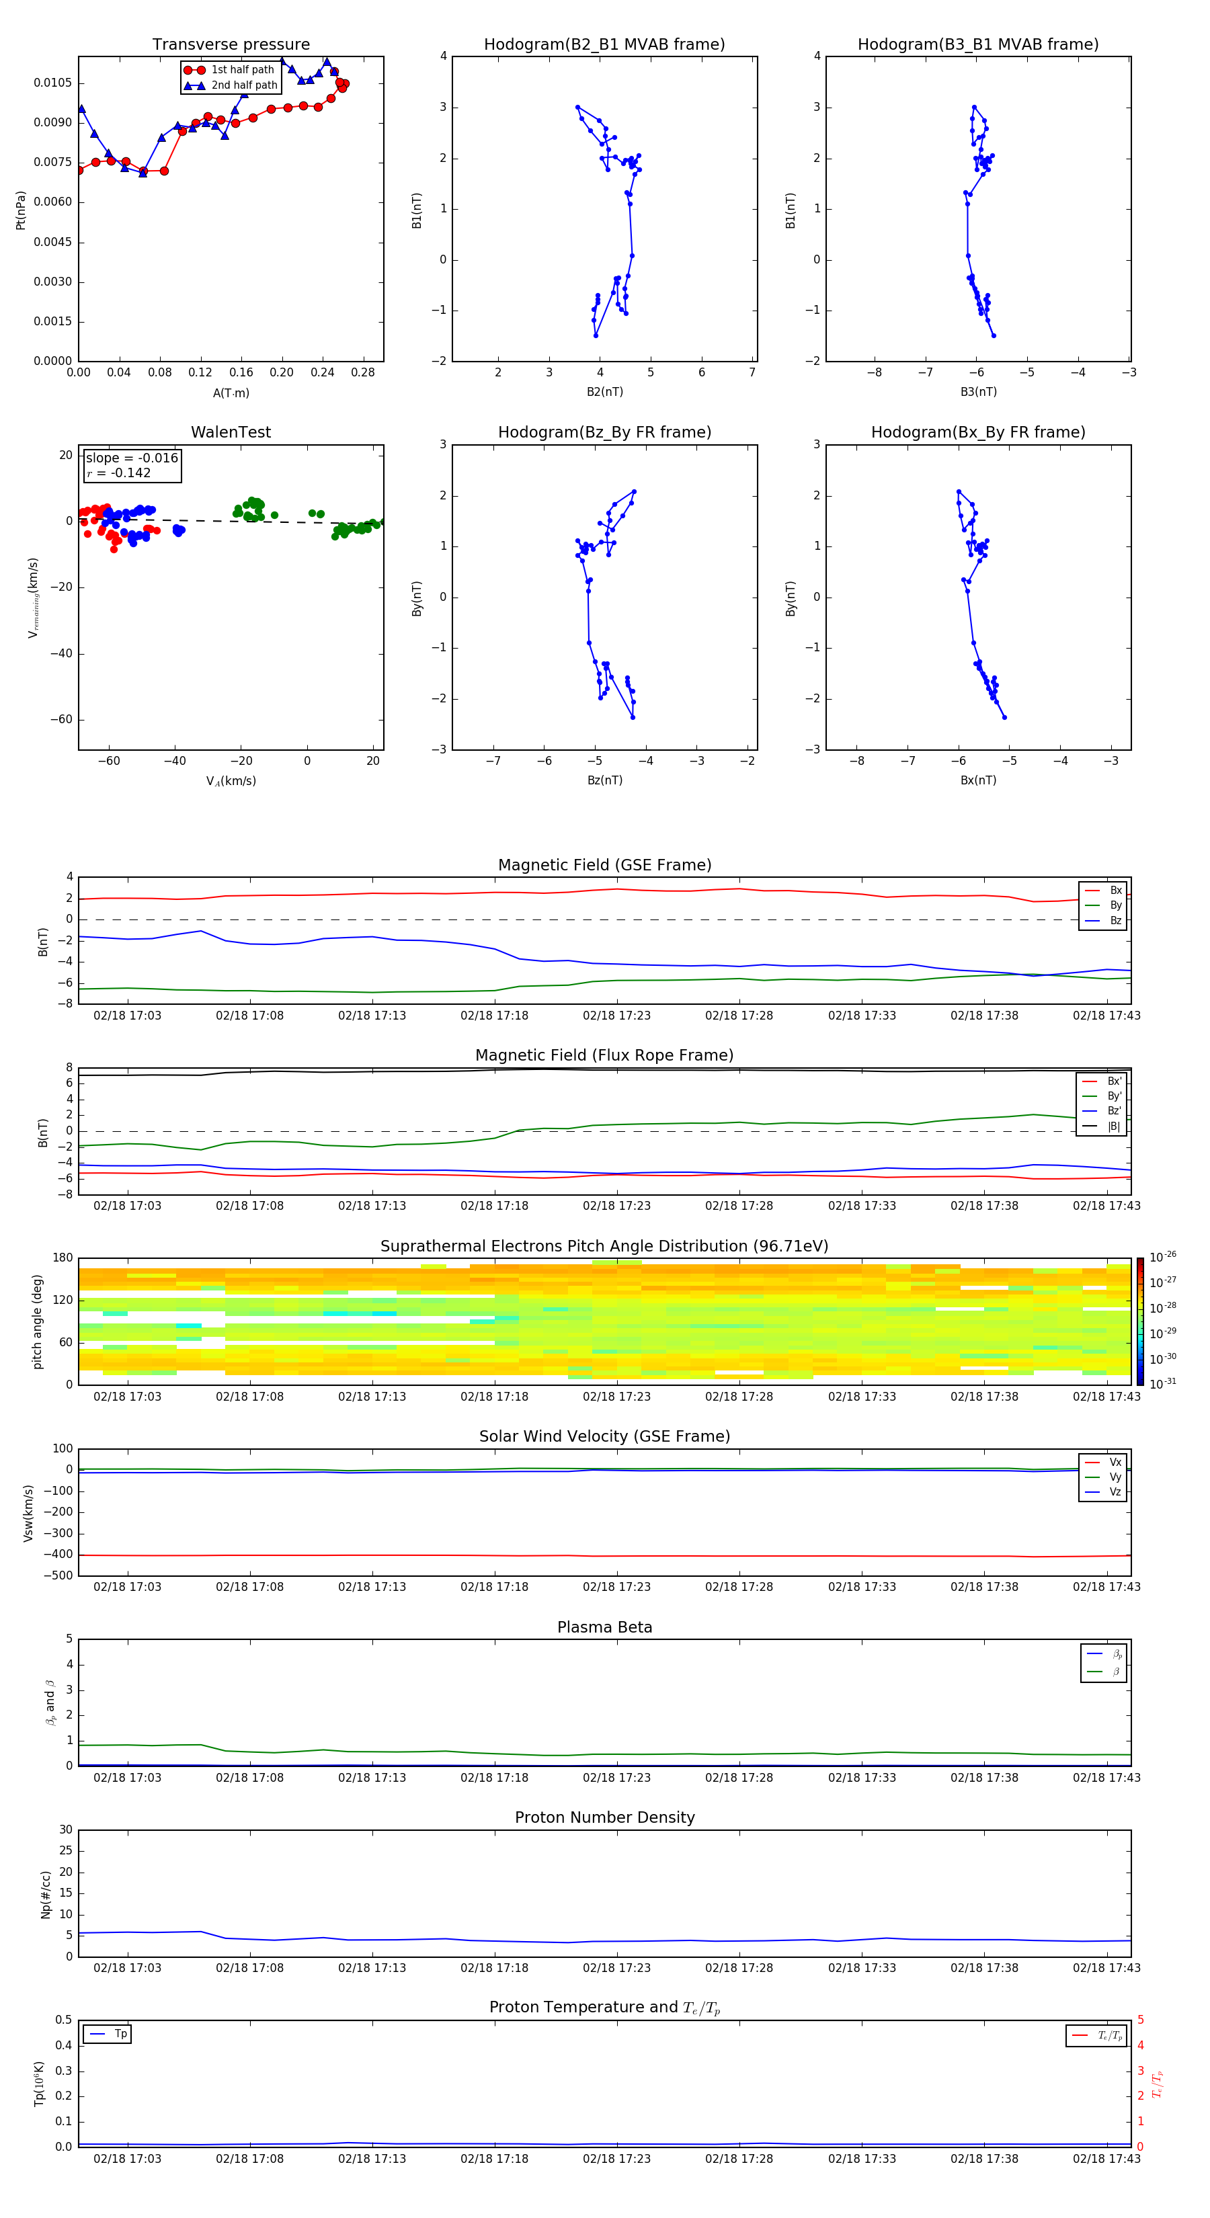The image size is (1210, 2218).
Task: Select the βp entry in Plasma Beta legend
Action: pos(1104,1654)
